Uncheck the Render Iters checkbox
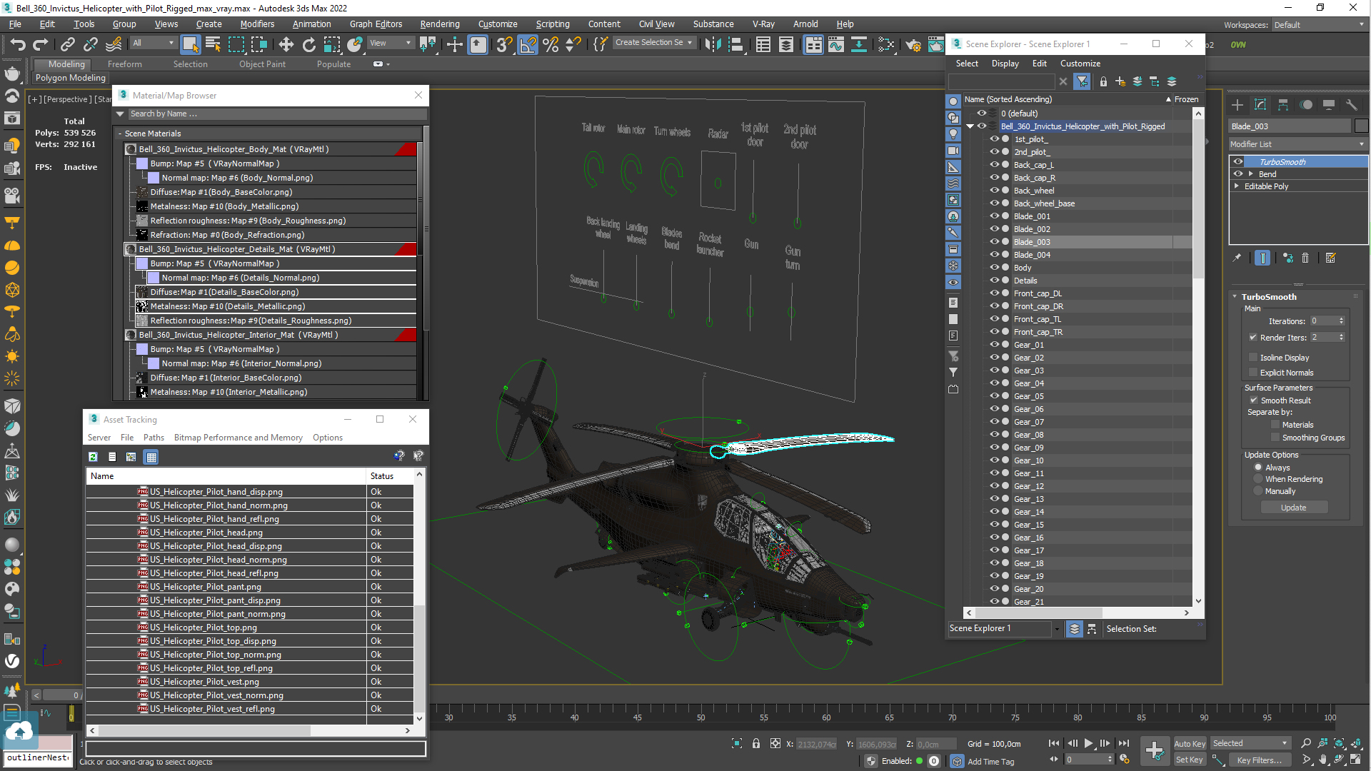This screenshot has height=771, width=1371. (1253, 338)
